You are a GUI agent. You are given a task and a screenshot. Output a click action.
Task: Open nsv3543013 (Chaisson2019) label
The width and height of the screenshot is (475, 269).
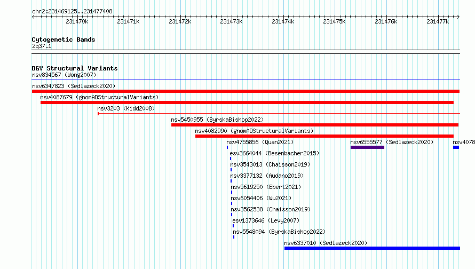coord(270,164)
